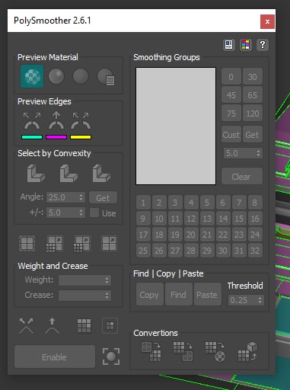The width and height of the screenshot is (290, 390).
Task: Select the glossy sphere preview material
Action: coord(56,76)
